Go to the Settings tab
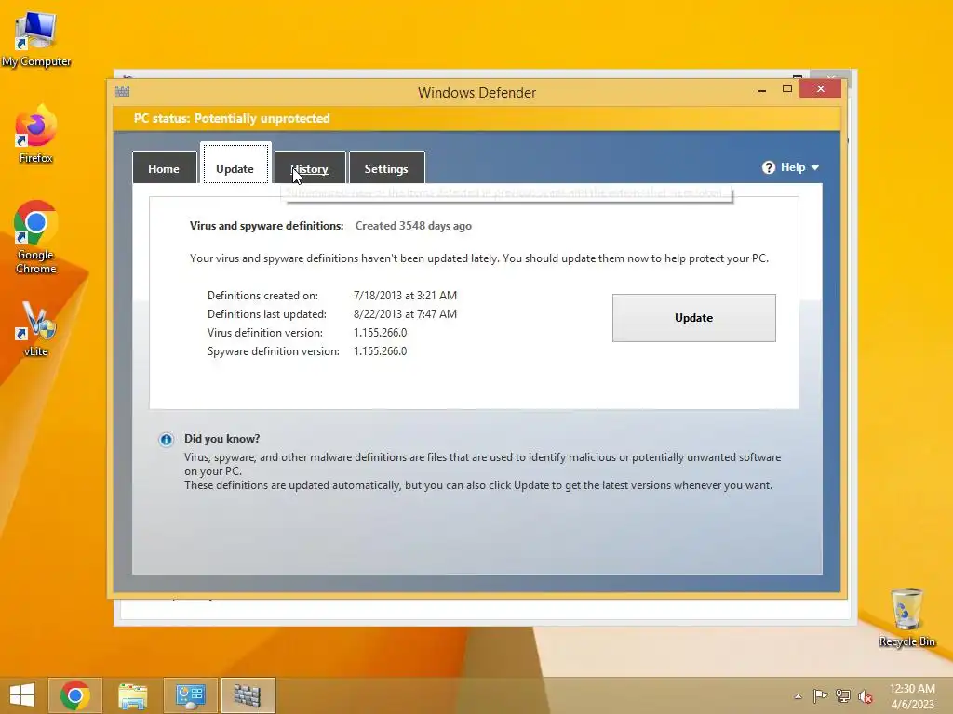 point(386,168)
